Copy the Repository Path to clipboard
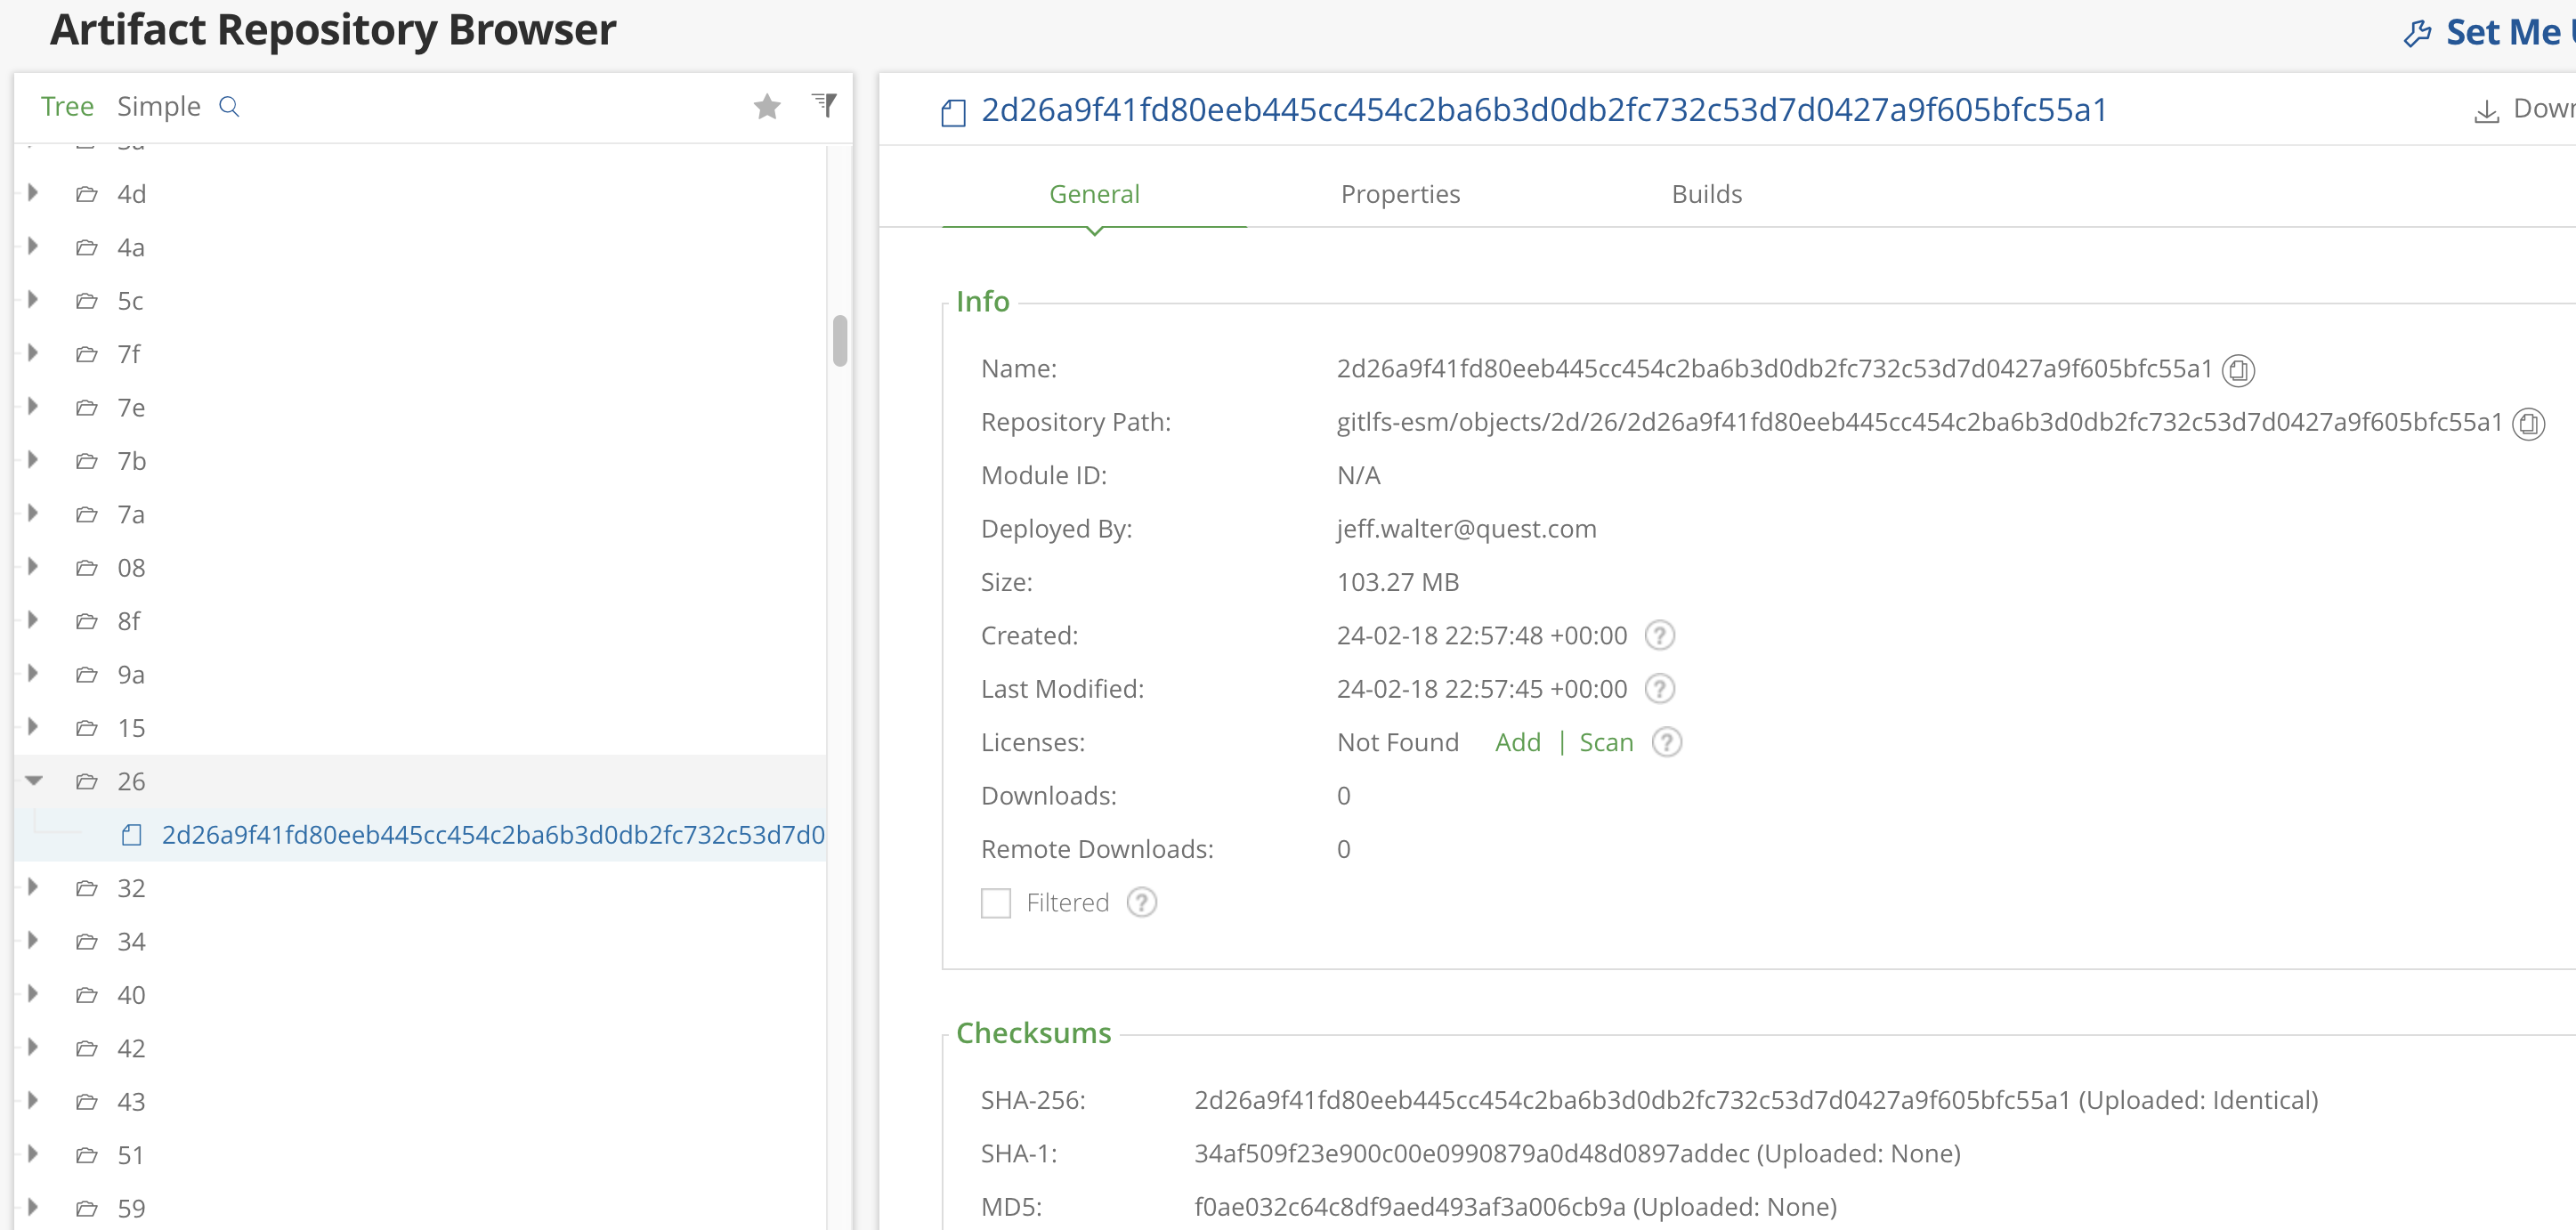The height and width of the screenshot is (1230, 2576). tap(2528, 424)
